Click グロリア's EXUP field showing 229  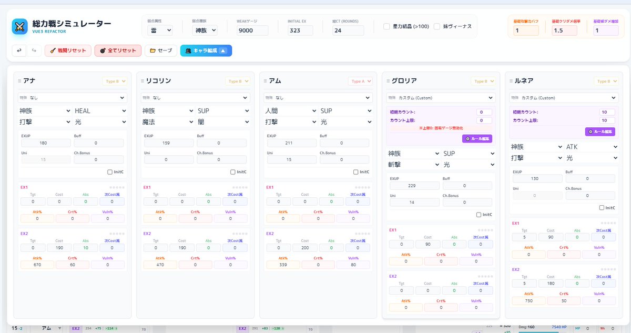coord(415,186)
